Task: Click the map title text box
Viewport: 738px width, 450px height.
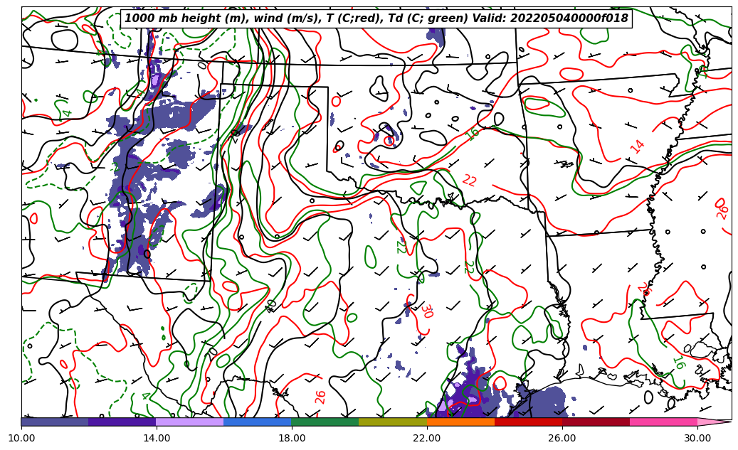Action: 376,18
